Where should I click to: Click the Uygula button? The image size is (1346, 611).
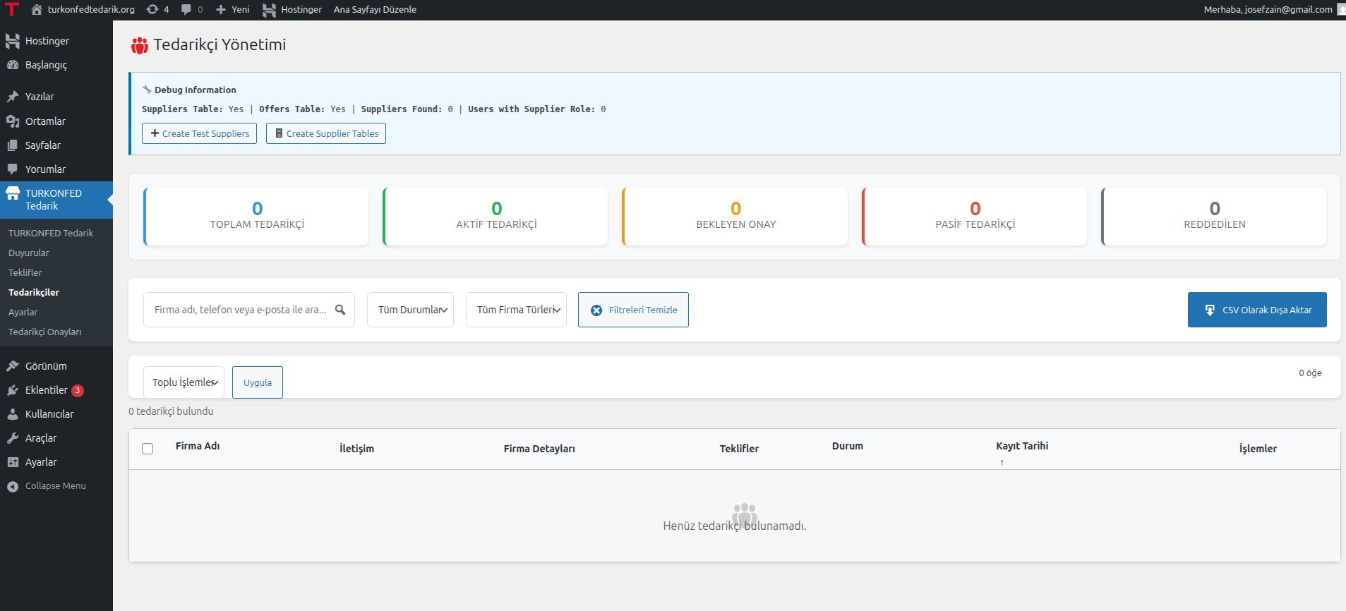tap(258, 382)
